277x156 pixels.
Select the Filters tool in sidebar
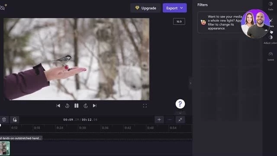[x=271, y=23]
